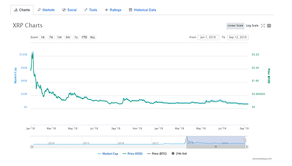Viewport: 292px width, 166px height.
Task: Click the Price (USD) axis title
Action: click(x=269, y=76)
